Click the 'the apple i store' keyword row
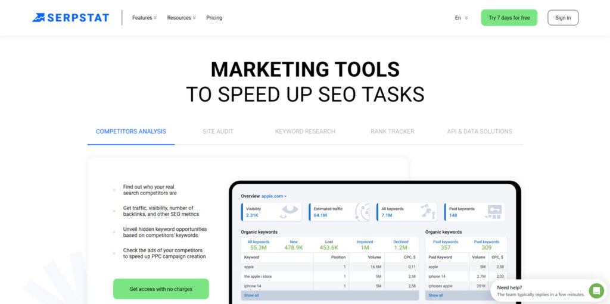 330,277
